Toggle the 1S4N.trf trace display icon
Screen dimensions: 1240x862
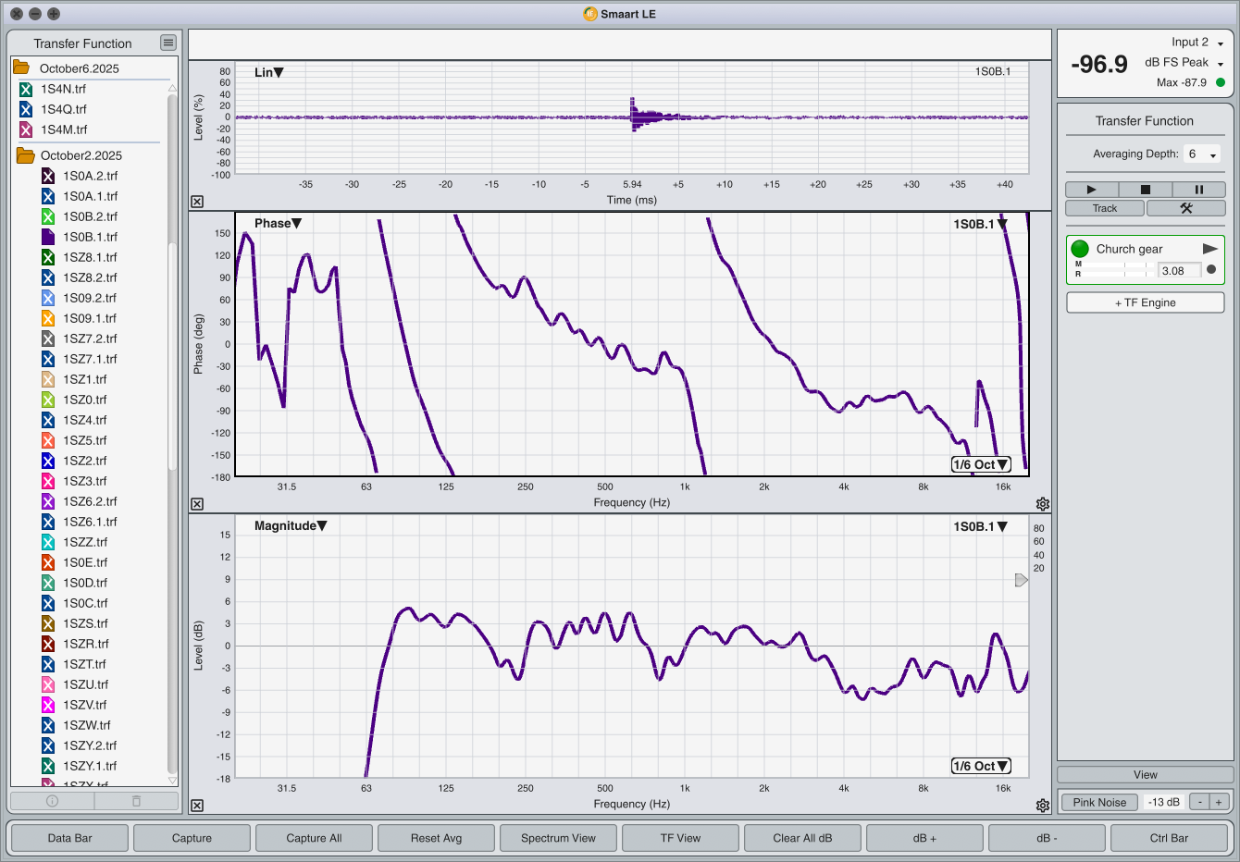pos(26,89)
